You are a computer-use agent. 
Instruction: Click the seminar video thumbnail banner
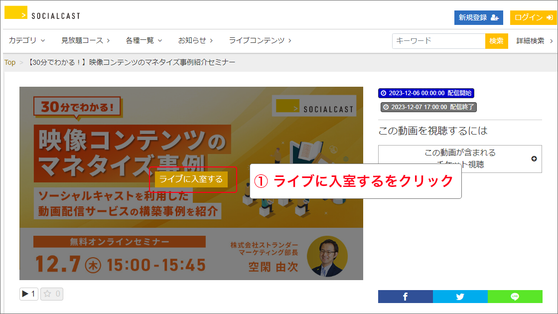pos(191,183)
